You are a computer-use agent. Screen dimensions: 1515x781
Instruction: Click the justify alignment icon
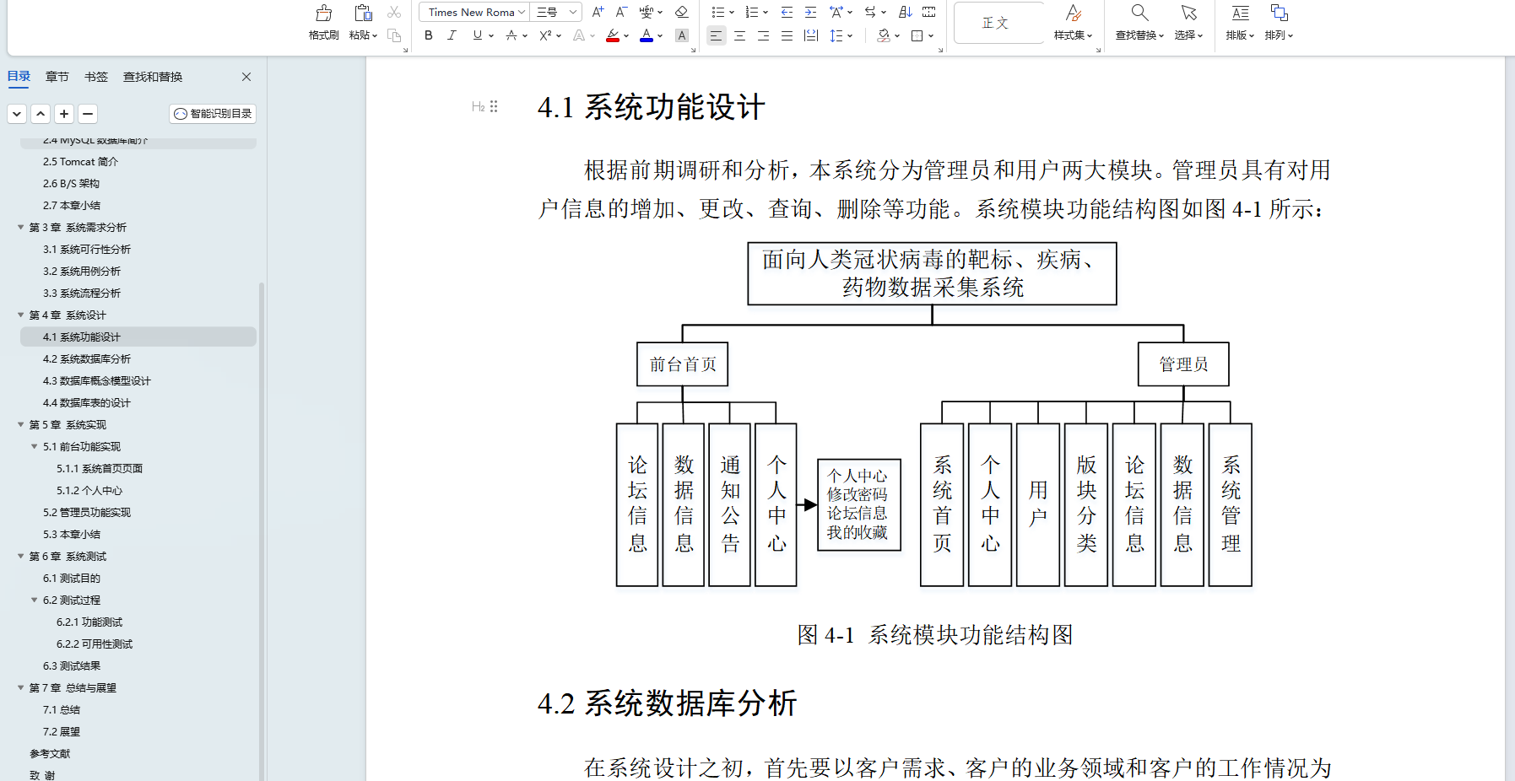point(787,35)
